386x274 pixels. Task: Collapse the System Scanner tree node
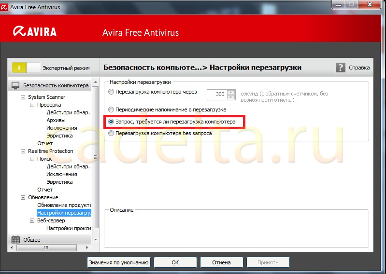coord(23,97)
